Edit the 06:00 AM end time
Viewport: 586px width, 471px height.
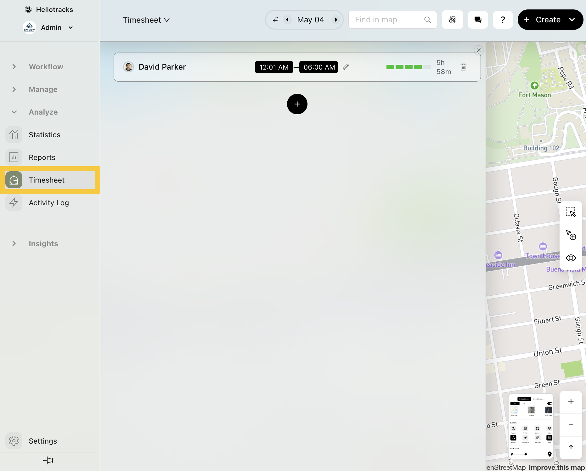tap(319, 67)
